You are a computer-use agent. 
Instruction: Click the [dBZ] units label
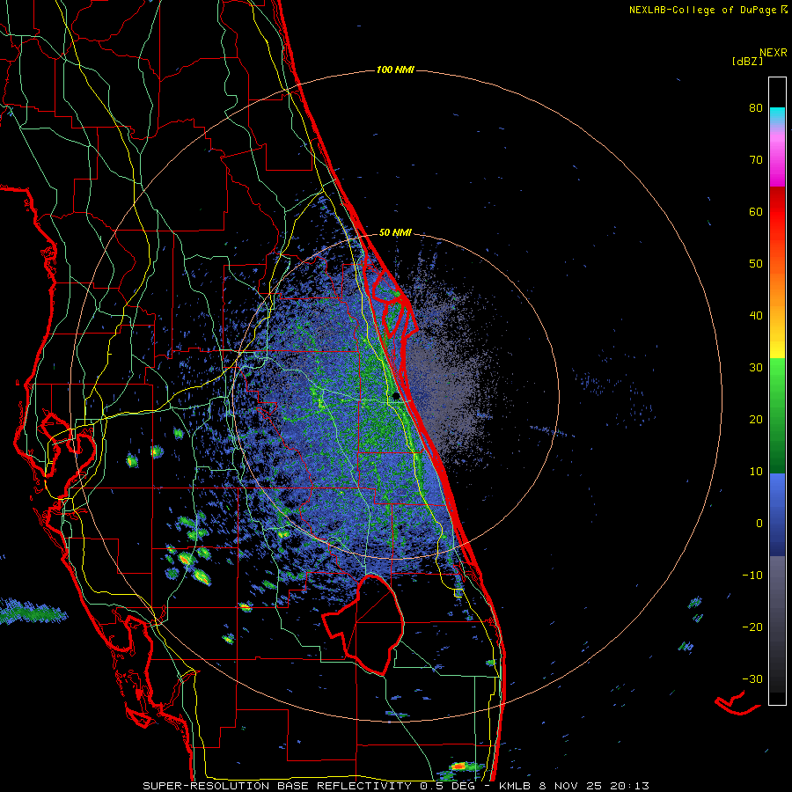tap(747, 62)
